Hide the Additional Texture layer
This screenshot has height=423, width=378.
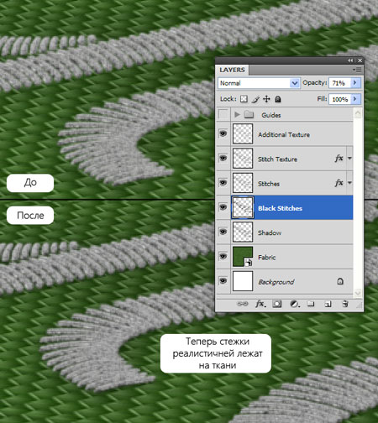[x=223, y=133]
